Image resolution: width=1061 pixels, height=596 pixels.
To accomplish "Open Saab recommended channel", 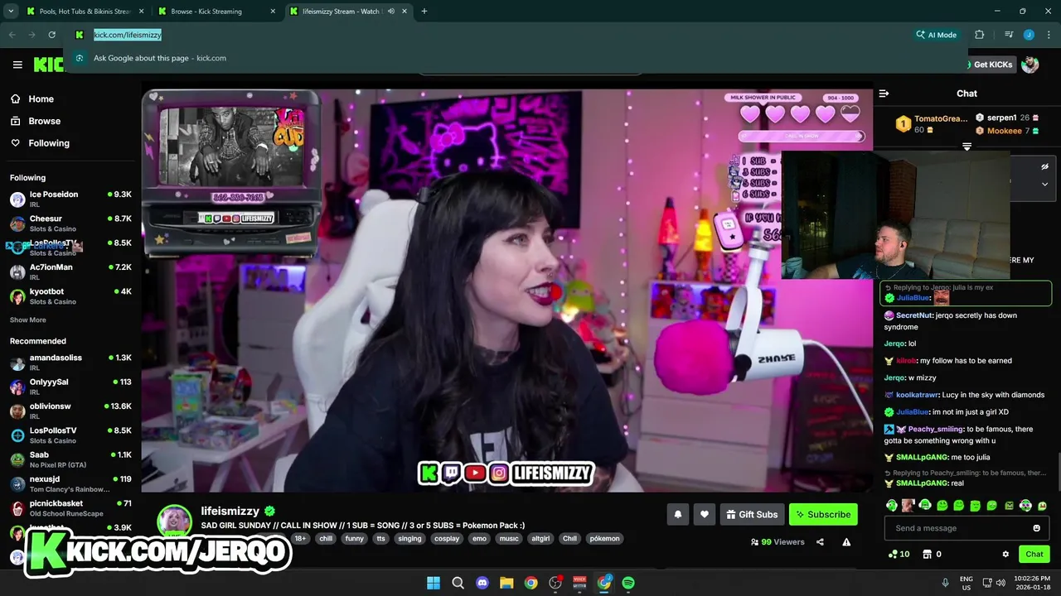I will tap(70, 459).
